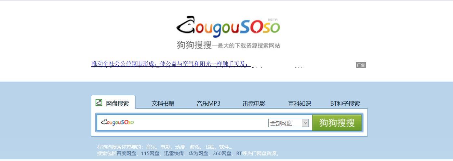Screen dimensions: 453x161
Task: Open the 迅雷电影 tab
Action: 254,103
